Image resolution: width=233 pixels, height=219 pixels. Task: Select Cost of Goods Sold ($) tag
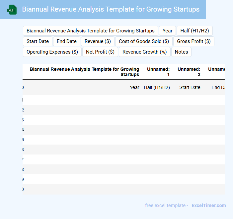coord(144,41)
